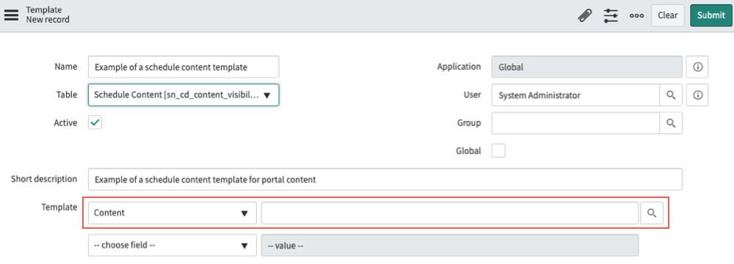Click the Template field label

coord(59,208)
